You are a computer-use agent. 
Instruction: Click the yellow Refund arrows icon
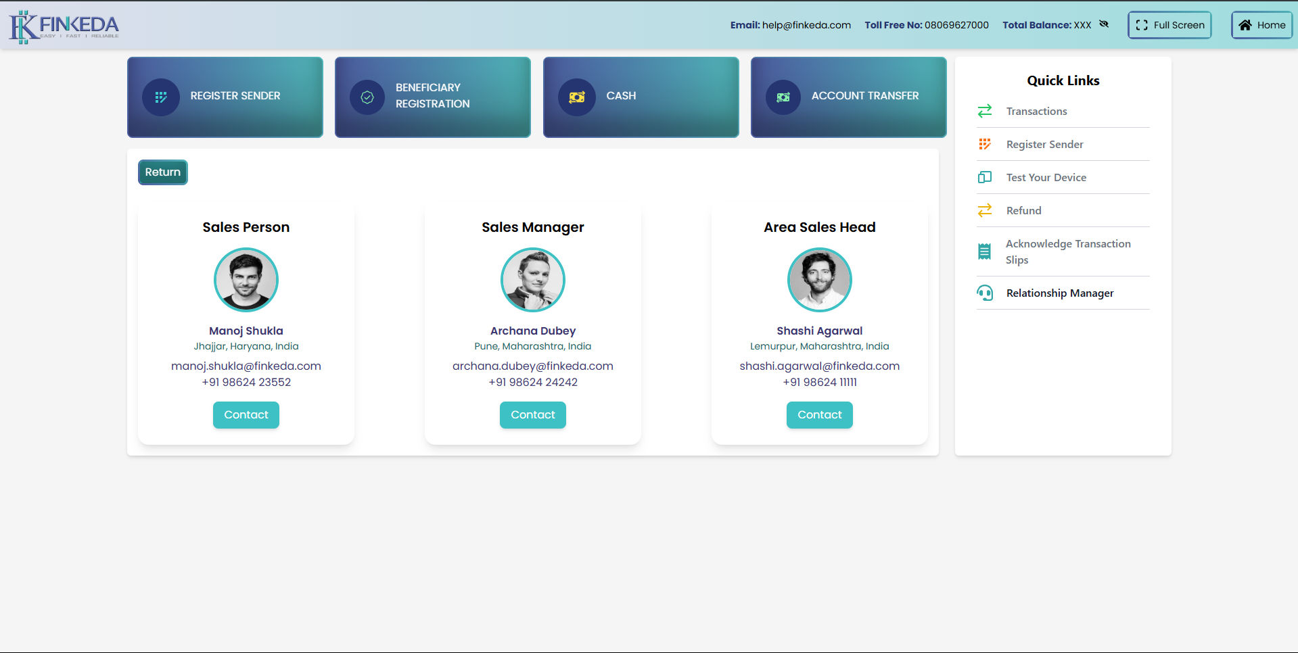coord(985,210)
